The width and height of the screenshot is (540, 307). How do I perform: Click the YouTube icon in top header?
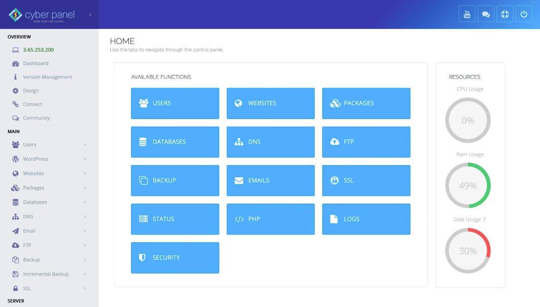(467, 14)
